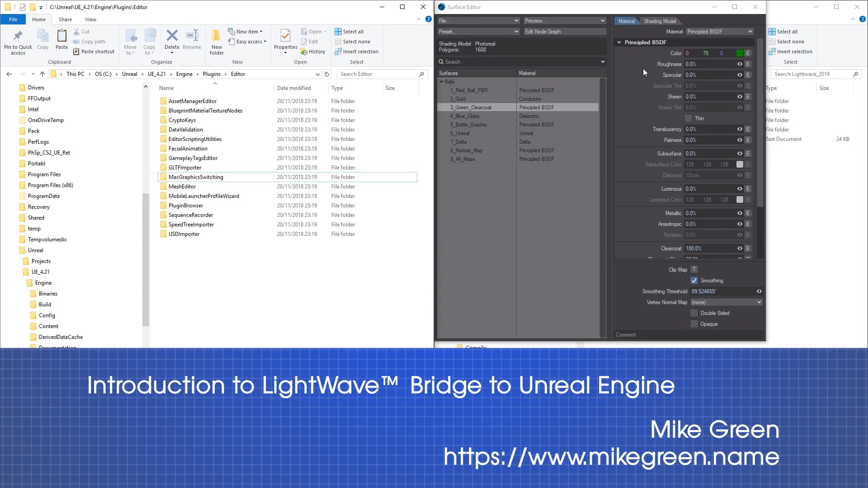Viewport: 868px width, 488px height.
Task: Click the Properties checkmark icon
Action: click(285, 36)
